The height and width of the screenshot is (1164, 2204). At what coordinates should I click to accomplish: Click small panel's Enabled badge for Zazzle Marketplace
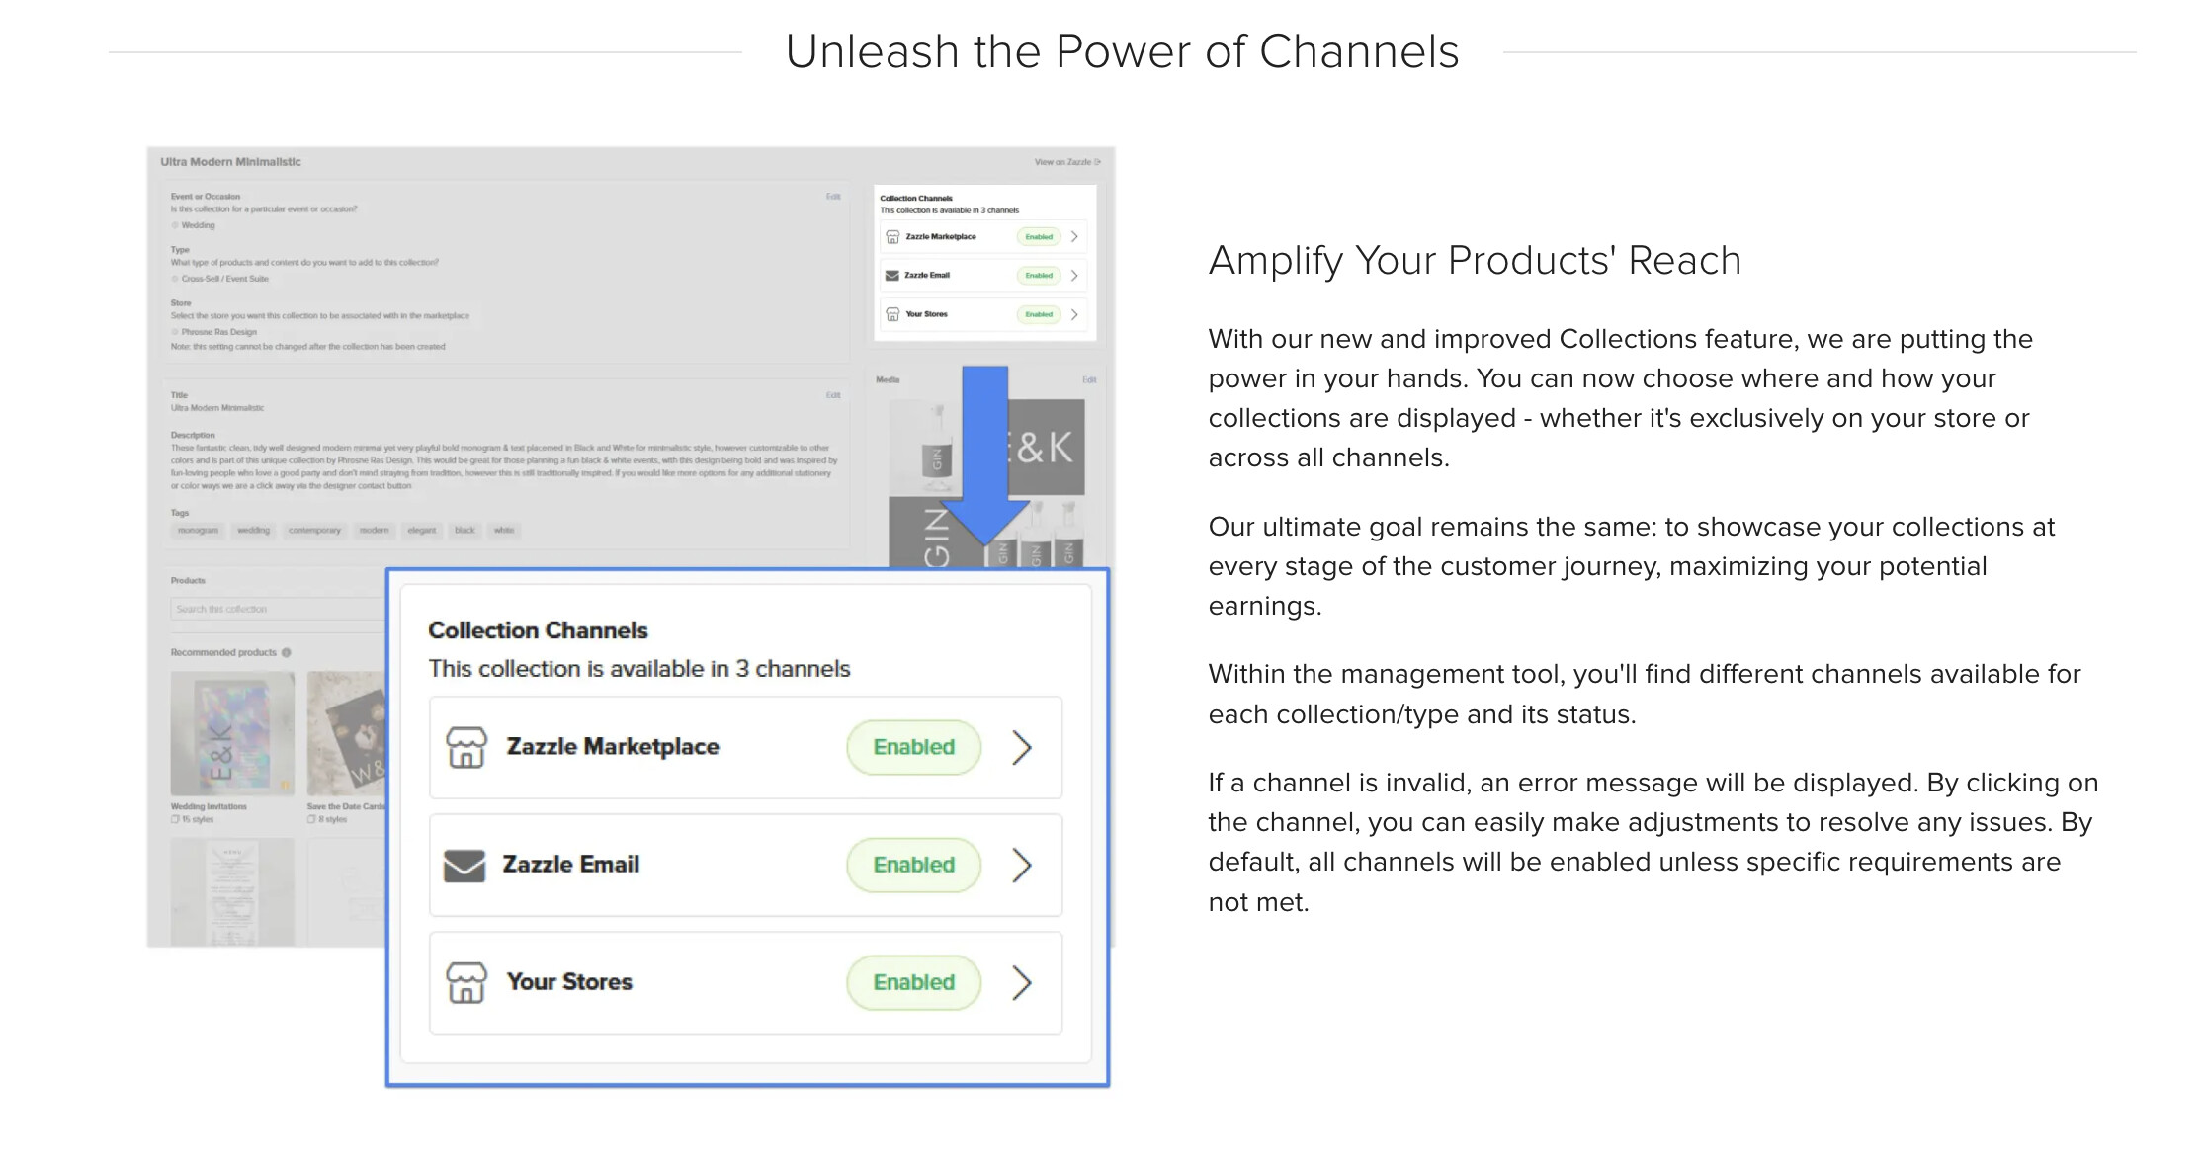[x=1039, y=237]
